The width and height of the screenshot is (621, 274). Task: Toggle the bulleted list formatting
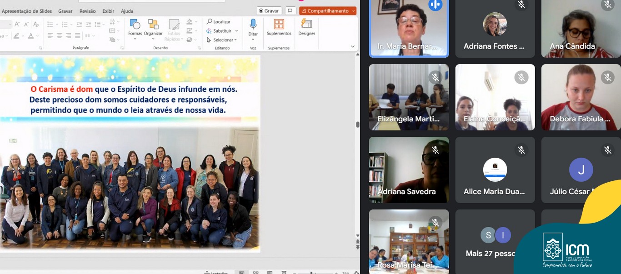coord(50,24)
